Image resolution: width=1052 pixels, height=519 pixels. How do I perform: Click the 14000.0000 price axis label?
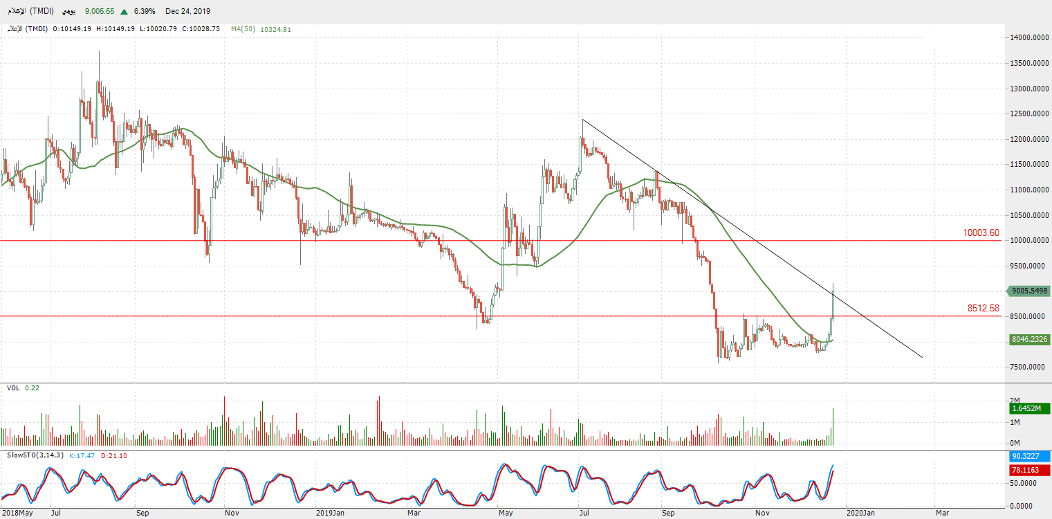point(1028,37)
